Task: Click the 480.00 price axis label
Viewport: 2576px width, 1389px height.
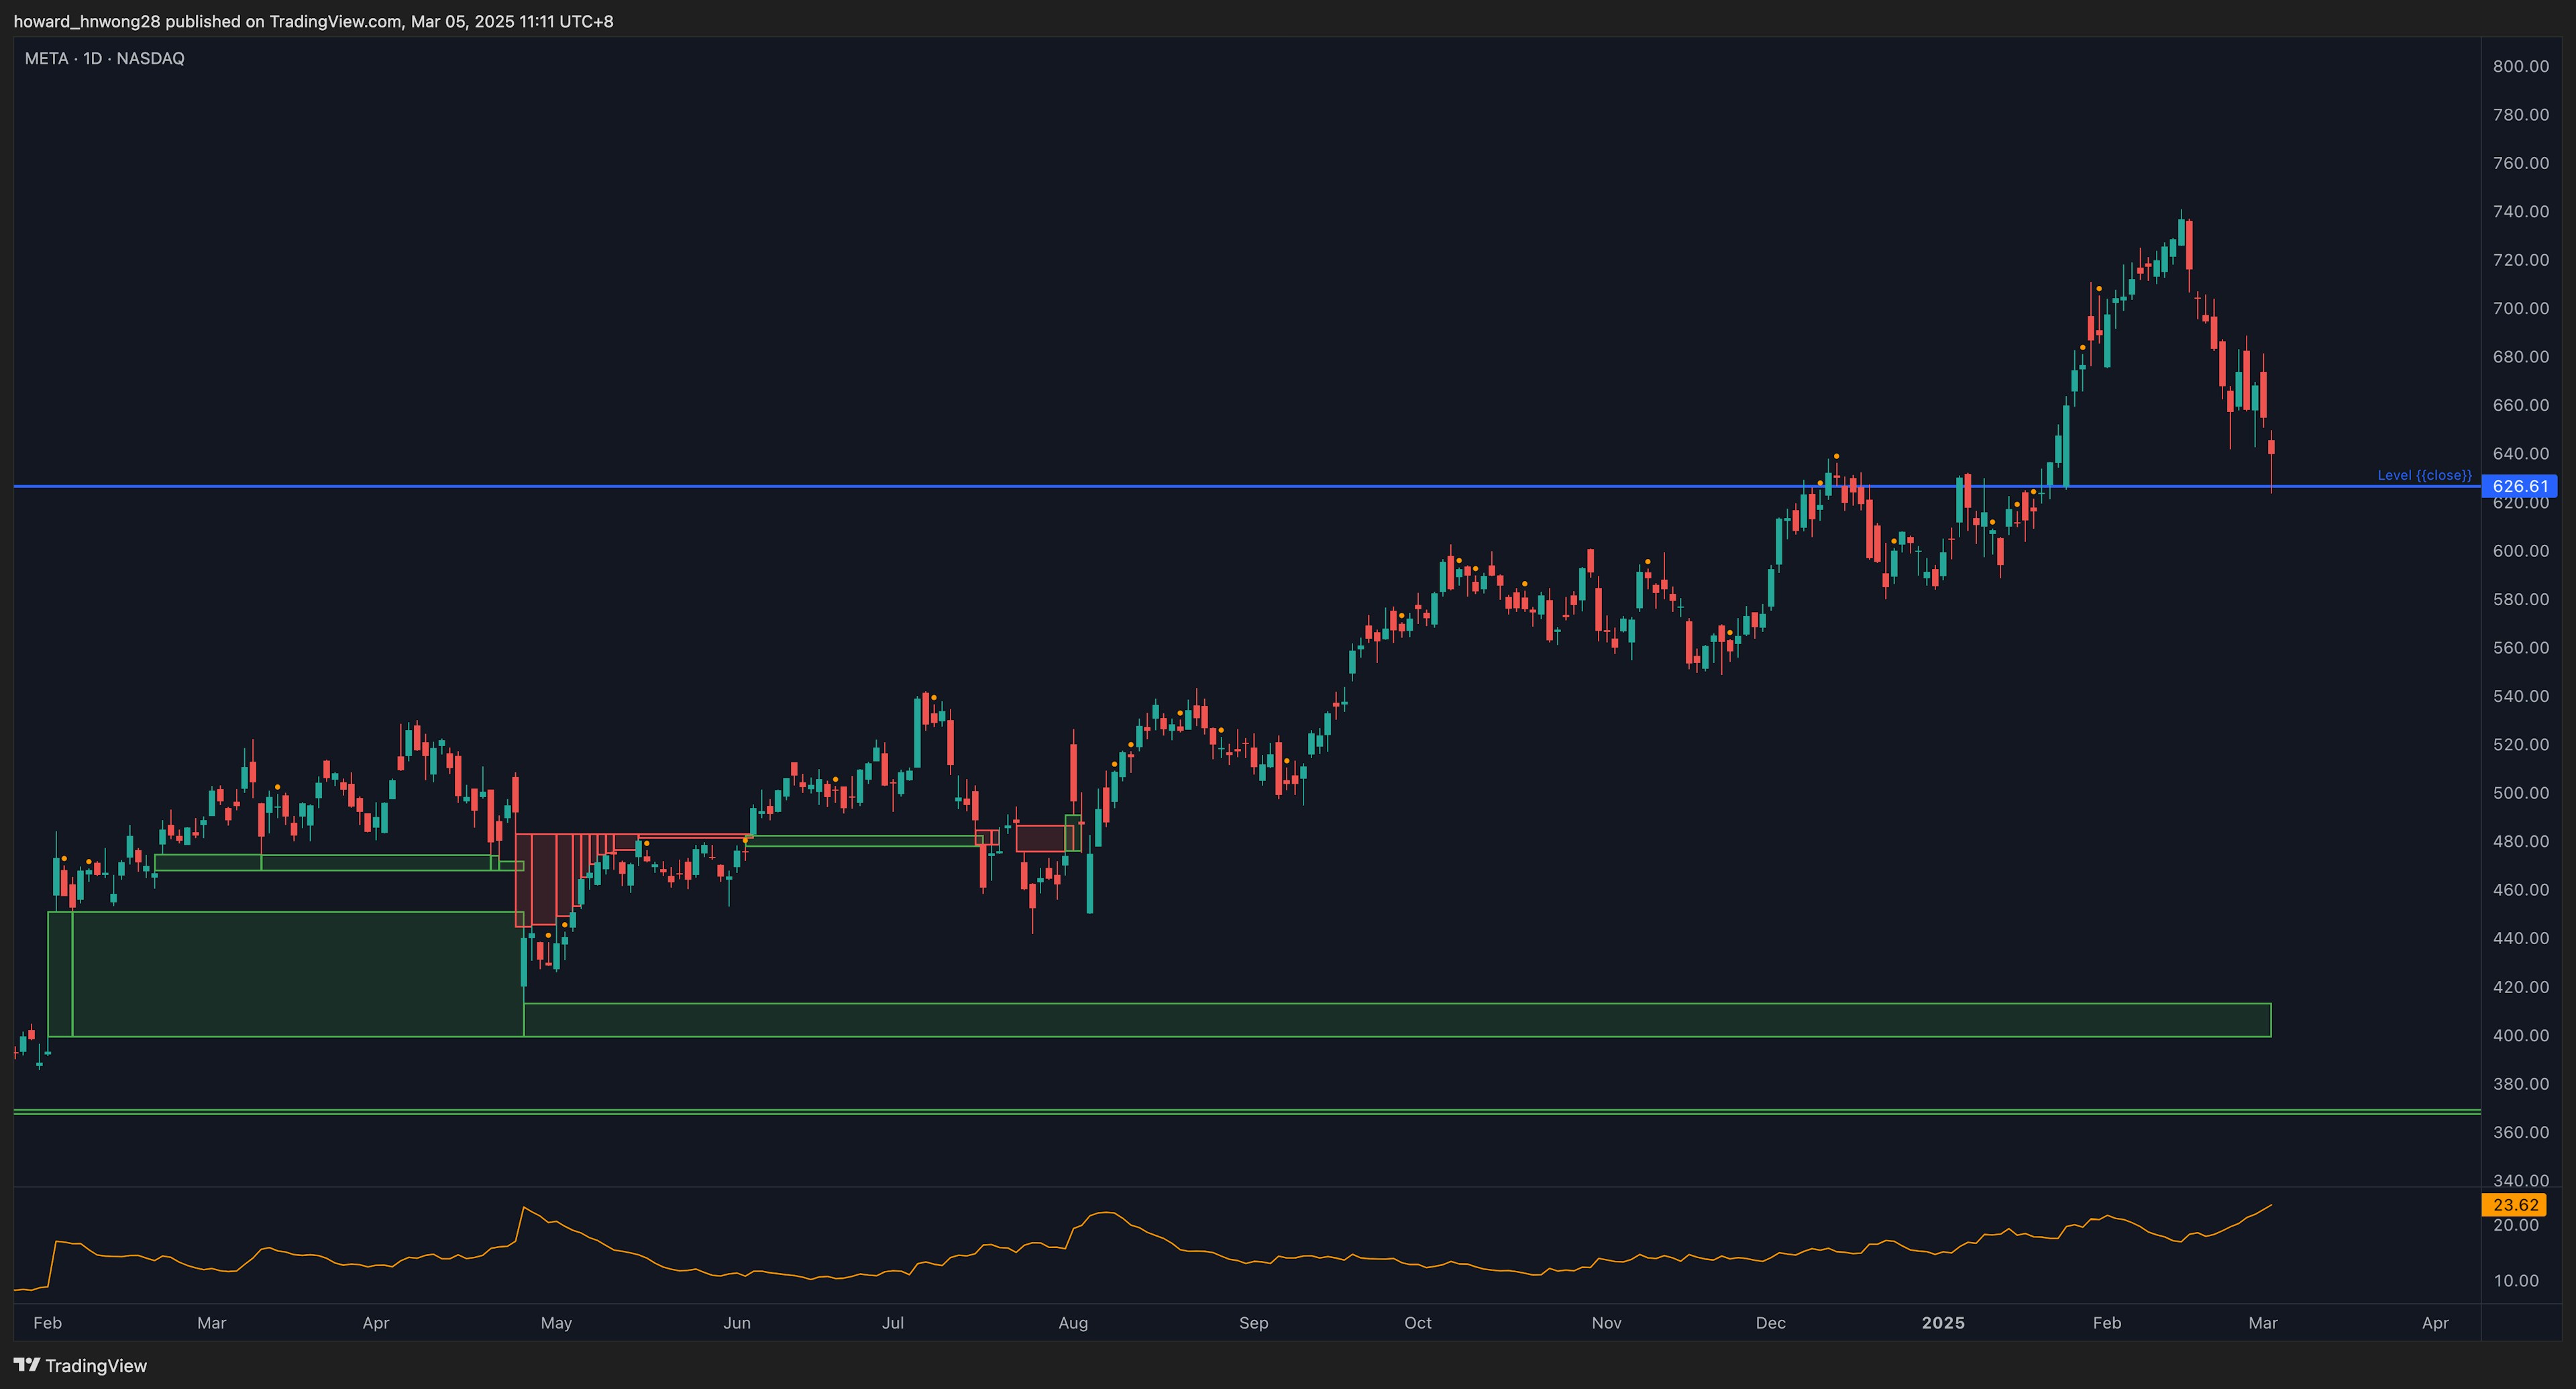Action: pos(2521,841)
